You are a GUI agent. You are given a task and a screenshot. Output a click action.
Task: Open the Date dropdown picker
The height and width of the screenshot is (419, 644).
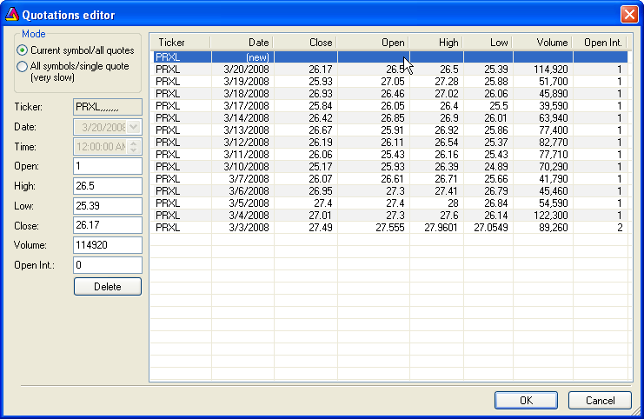[x=133, y=126]
